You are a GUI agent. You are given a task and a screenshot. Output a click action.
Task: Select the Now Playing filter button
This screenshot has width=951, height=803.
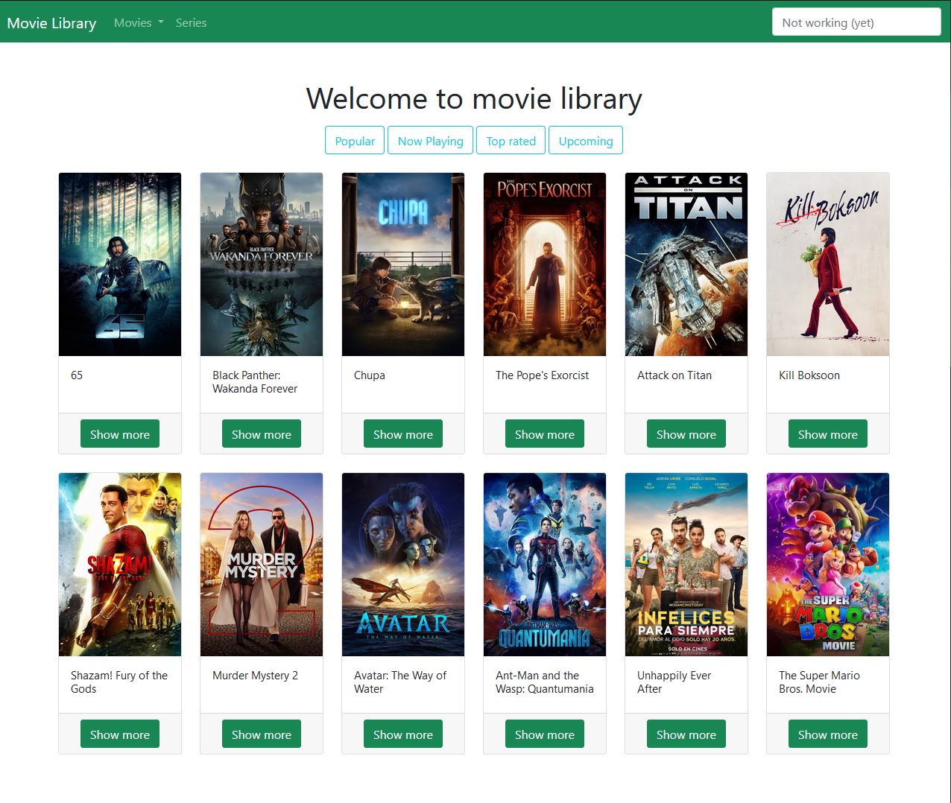click(x=430, y=141)
